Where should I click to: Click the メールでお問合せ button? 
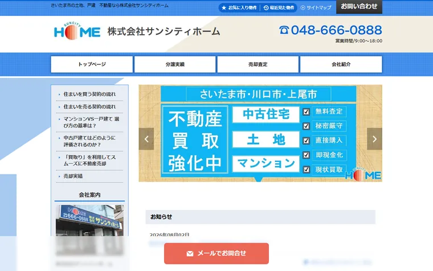click(x=217, y=253)
